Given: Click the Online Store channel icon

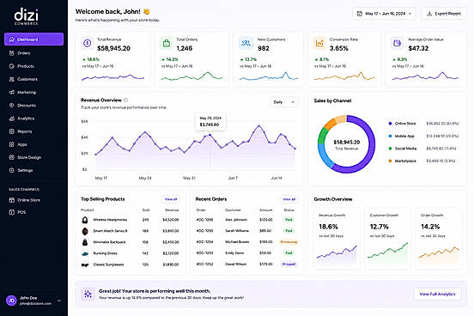Looking at the screenshot, I should [x=12, y=200].
